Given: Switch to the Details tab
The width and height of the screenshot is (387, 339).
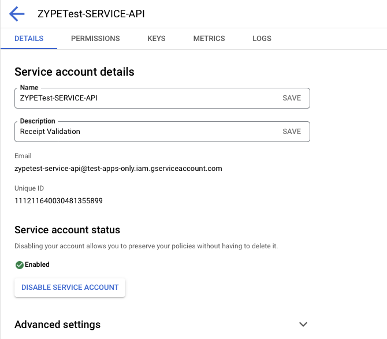Looking at the screenshot, I should coord(29,39).
